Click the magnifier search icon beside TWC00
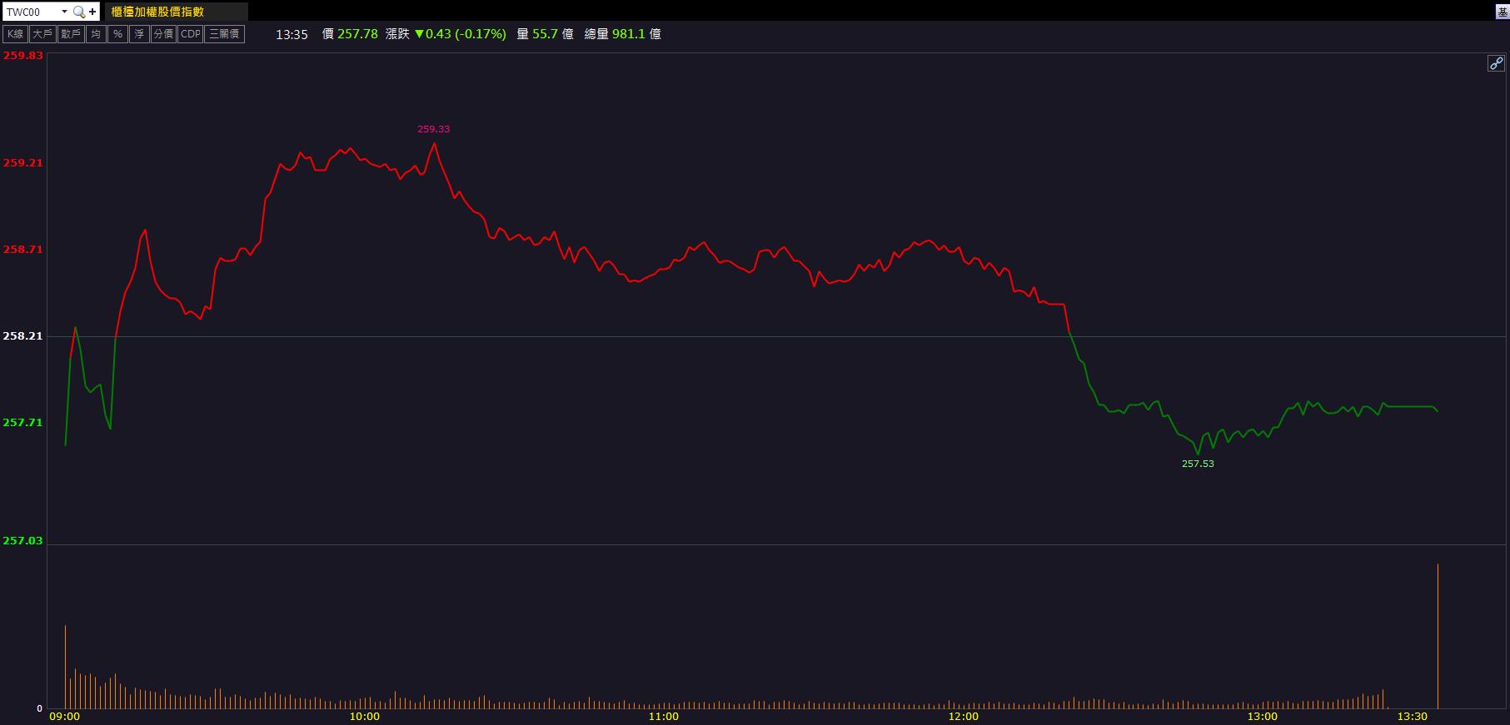This screenshot has width=1510, height=725. [78, 12]
